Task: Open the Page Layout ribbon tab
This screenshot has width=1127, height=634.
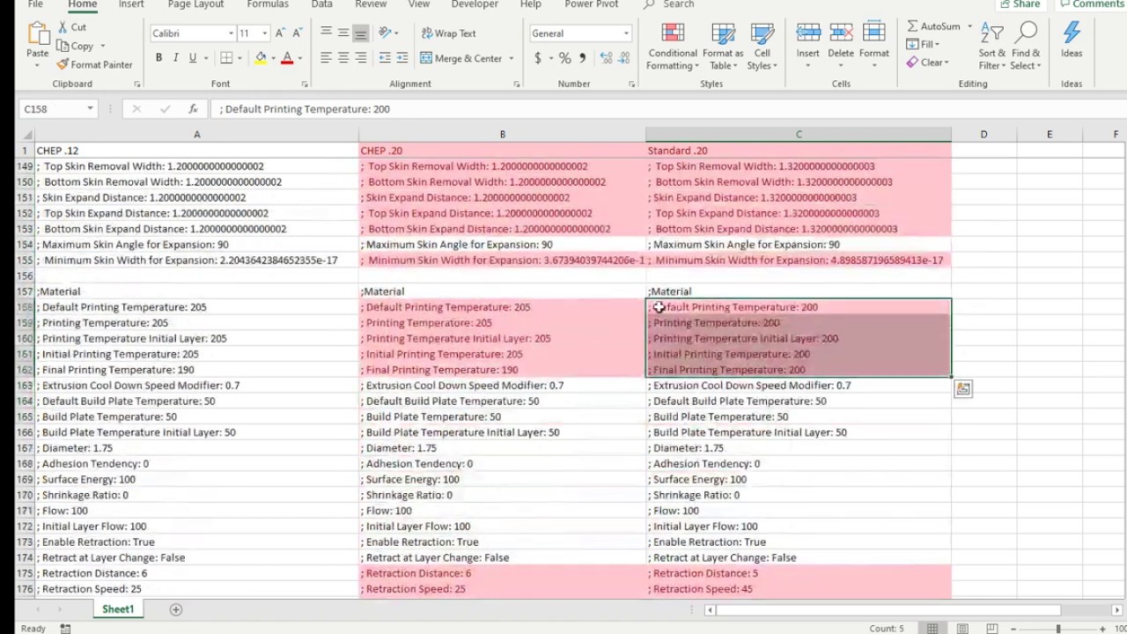Action: pos(195,4)
